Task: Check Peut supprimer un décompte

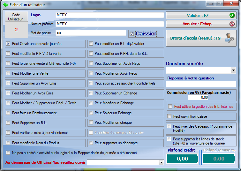Action: click(91, 143)
